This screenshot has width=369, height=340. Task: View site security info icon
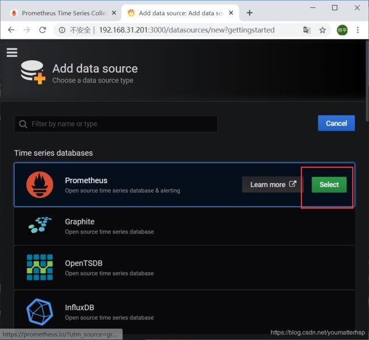(62, 30)
